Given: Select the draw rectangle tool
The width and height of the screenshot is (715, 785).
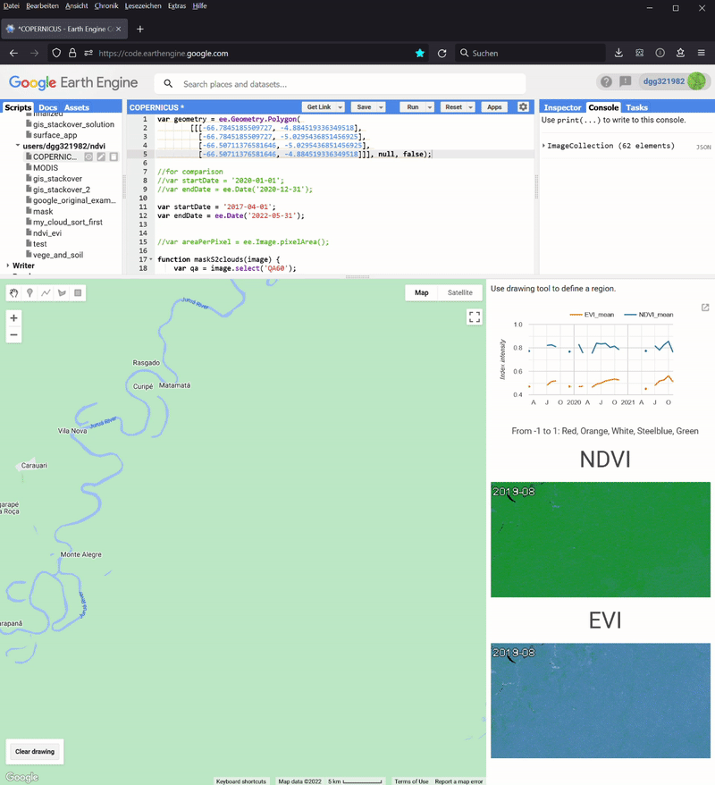Looking at the screenshot, I should pyautogui.click(x=79, y=293).
